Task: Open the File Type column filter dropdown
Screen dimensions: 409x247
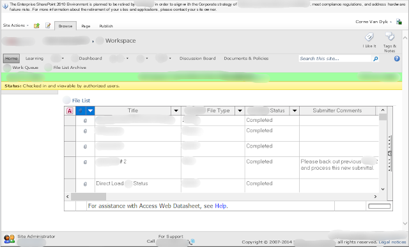Action: (240, 110)
